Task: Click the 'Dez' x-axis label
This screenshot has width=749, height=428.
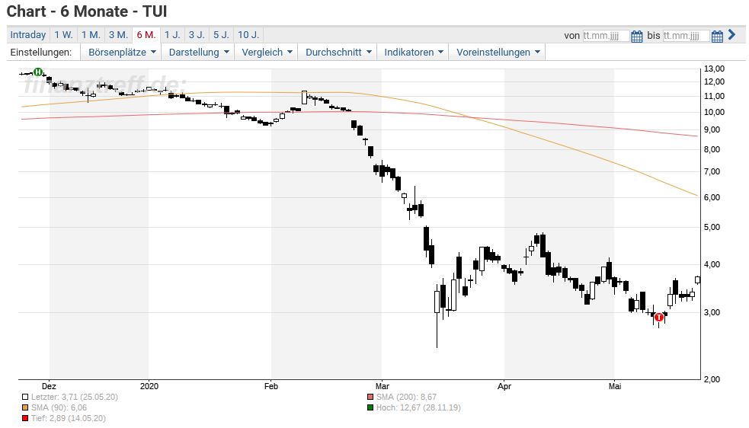Action: pos(49,386)
